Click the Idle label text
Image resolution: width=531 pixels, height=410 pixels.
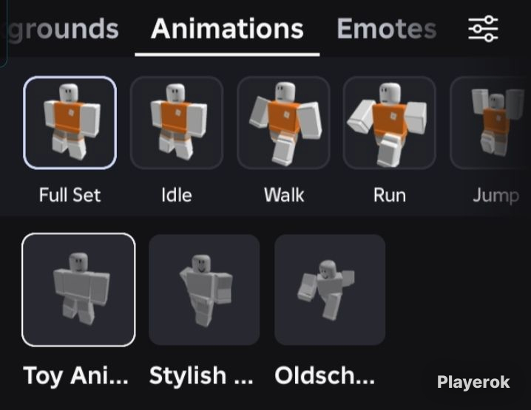pyautogui.click(x=177, y=195)
